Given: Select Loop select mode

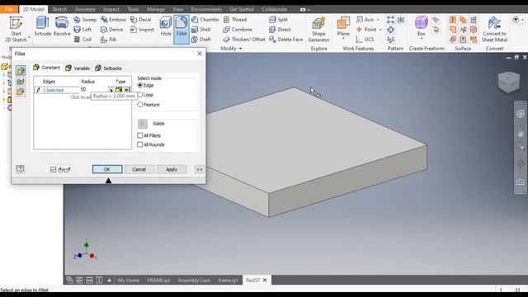Looking at the screenshot, I should point(140,95).
